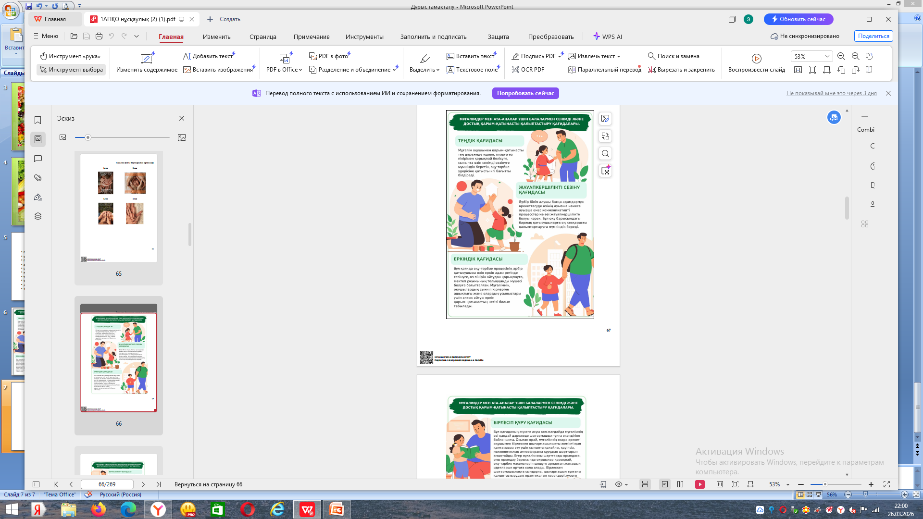Viewport: 923px width, 519px height.
Task: Open the Защита ribbon tab
Action: [498, 37]
